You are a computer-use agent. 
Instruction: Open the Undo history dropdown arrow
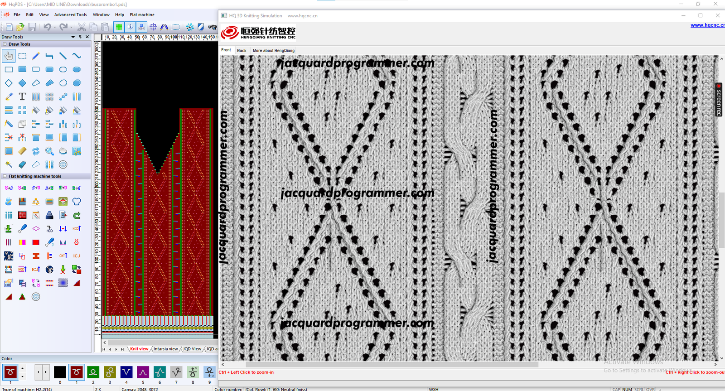(x=55, y=27)
